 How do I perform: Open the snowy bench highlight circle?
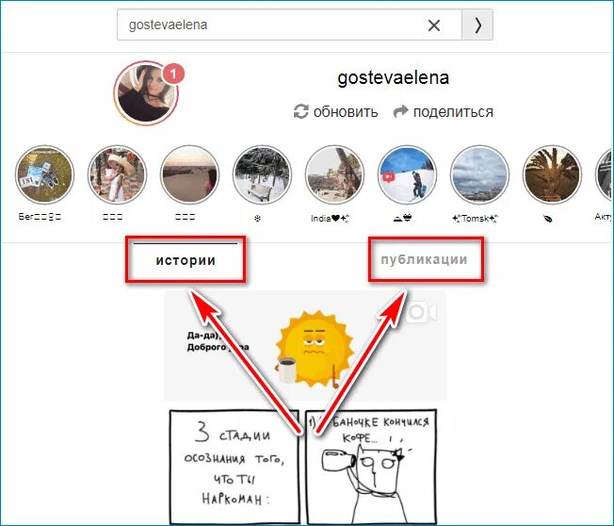coord(262,173)
